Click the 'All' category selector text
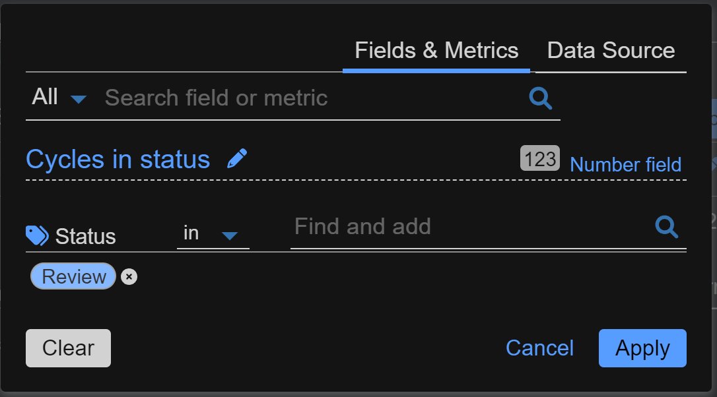 [x=45, y=98]
